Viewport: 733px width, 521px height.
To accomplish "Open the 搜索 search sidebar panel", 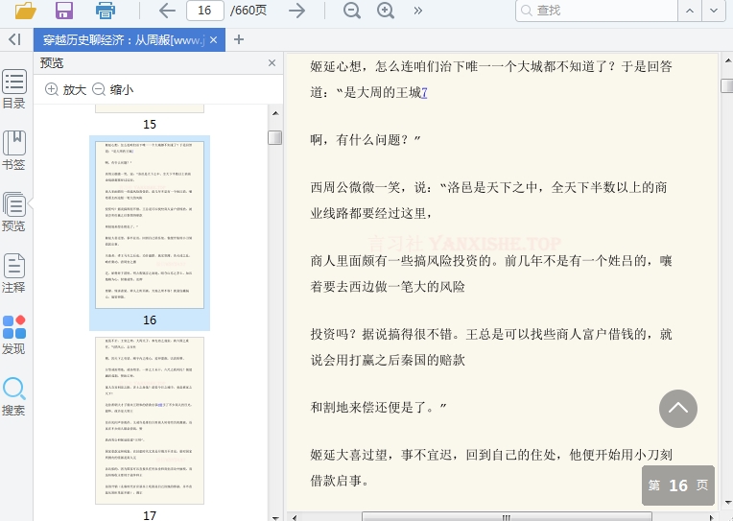I will pyautogui.click(x=13, y=396).
